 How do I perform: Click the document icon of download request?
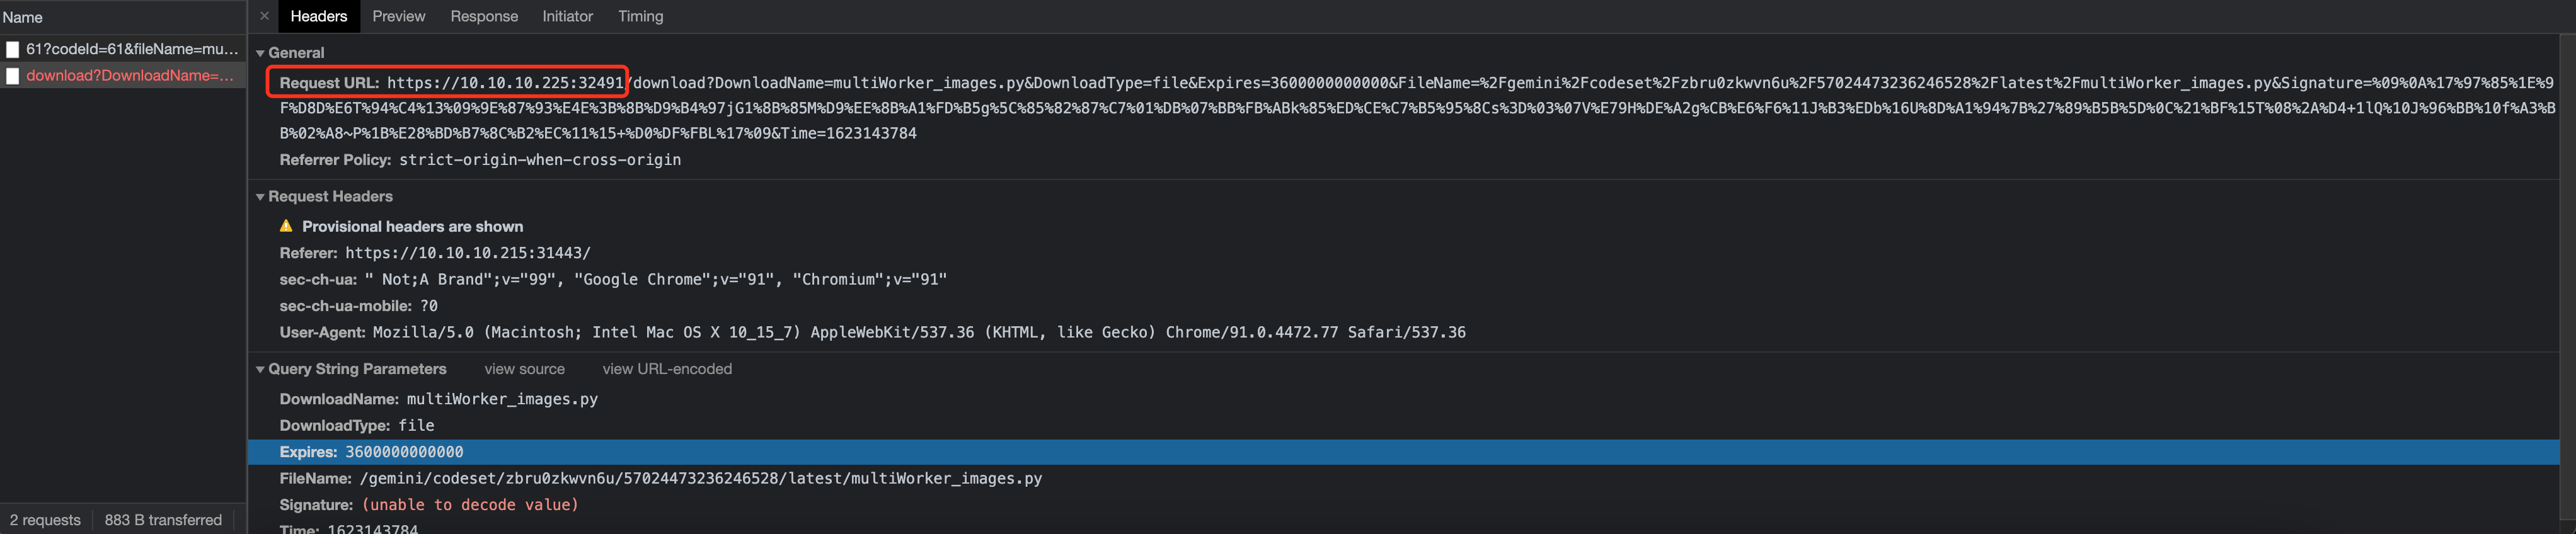(13, 76)
